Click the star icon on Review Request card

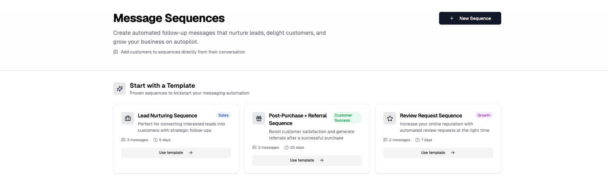pos(390,118)
